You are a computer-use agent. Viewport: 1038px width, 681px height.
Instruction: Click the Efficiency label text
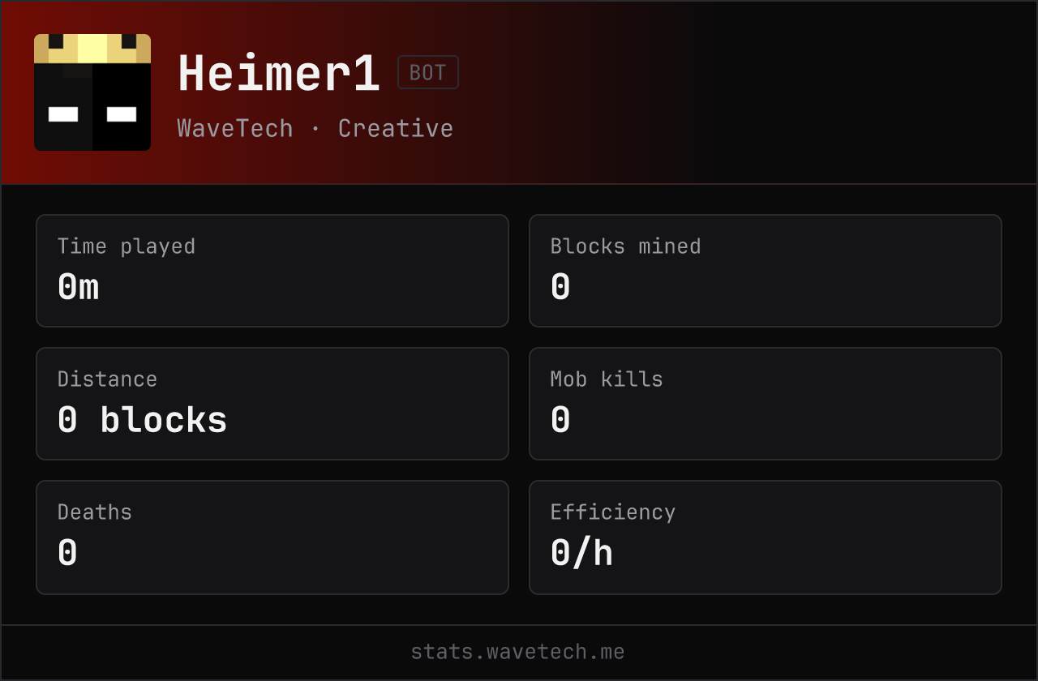tap(613, 512)
